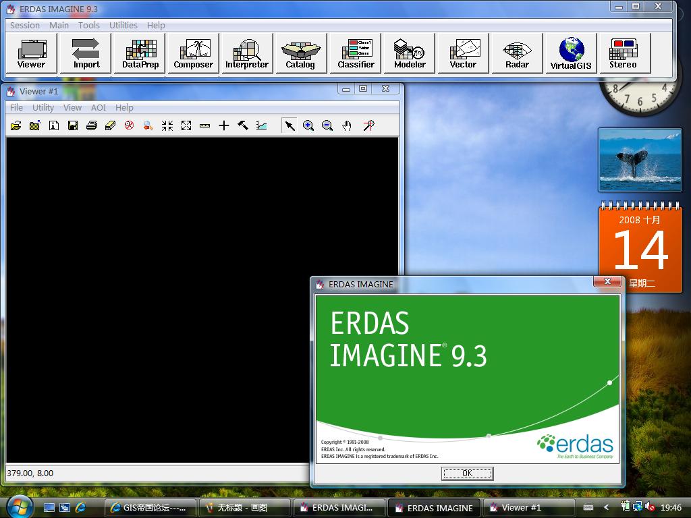Viewport: 691px width, 518px height.
Task: Click OK in the ERDAS IMAGINE about dialog
Action: click(467, 473)
